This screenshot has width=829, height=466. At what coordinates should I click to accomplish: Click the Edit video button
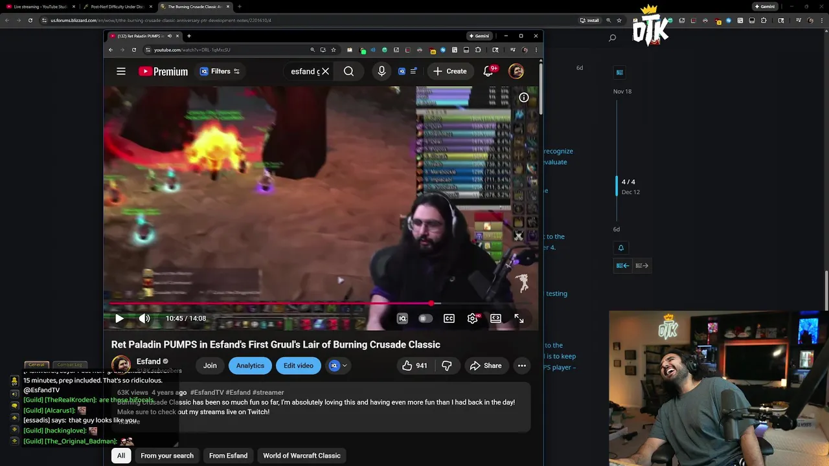click(x=299, y=366)
